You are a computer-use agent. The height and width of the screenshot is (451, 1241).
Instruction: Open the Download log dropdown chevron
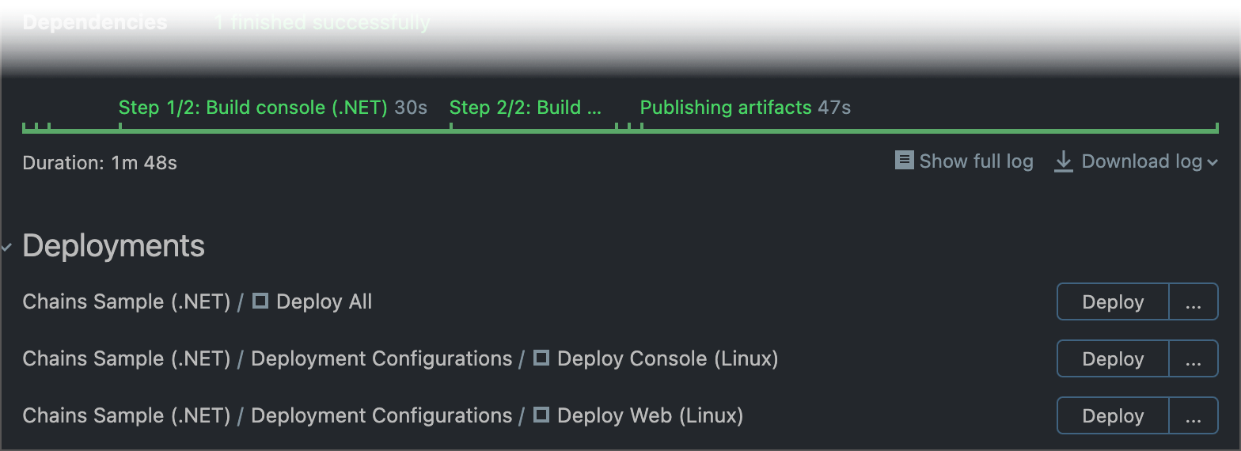point(1212,162)
